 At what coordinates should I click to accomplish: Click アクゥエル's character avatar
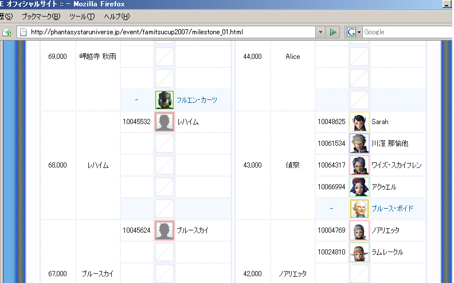359,187
